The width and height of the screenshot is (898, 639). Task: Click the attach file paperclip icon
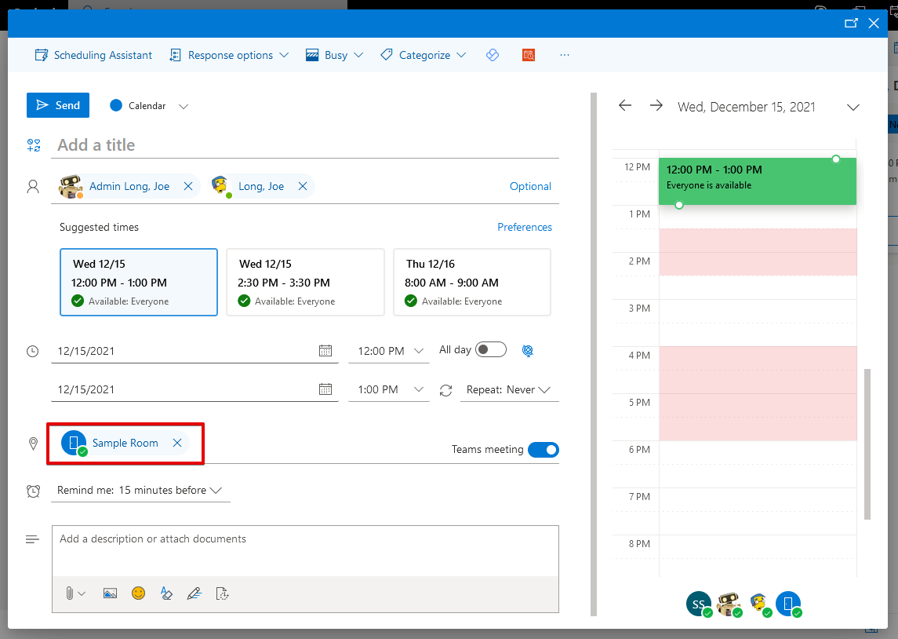click(x=70, y=593)
